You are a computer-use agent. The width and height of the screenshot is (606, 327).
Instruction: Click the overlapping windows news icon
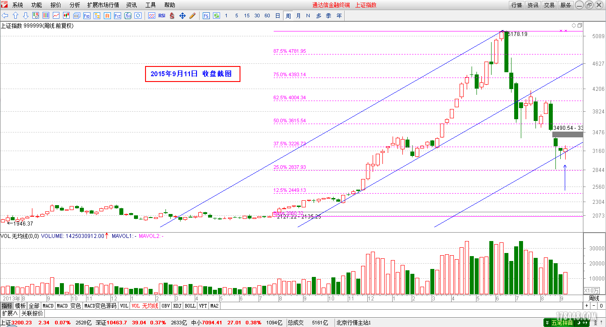pyautogui.click(x=76, y=16)
